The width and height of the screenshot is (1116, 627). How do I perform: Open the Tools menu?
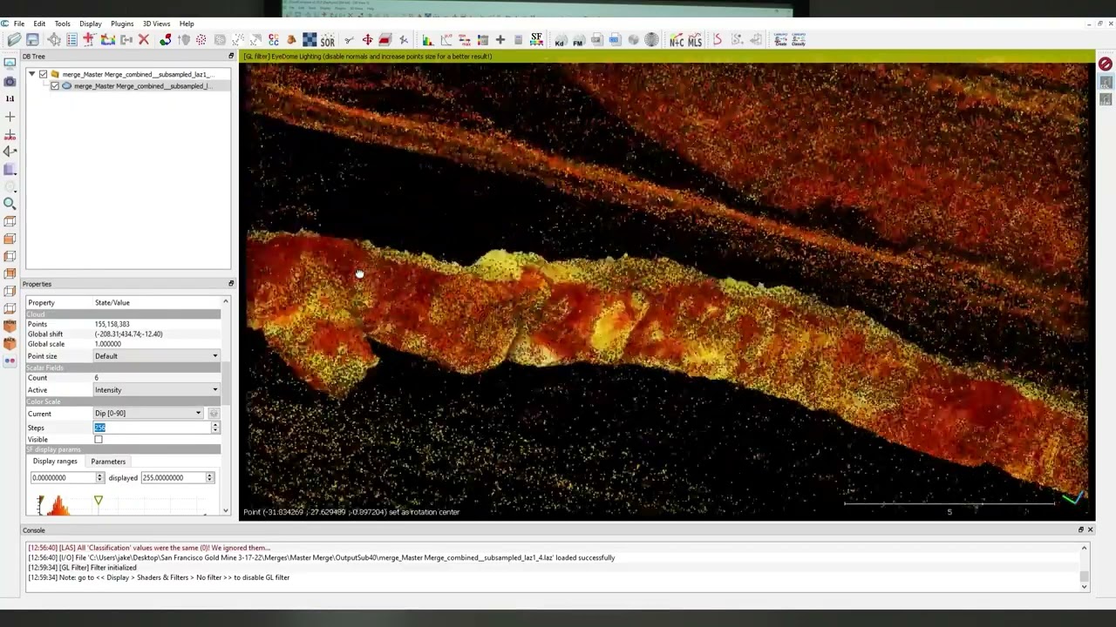tap(62, 24)
